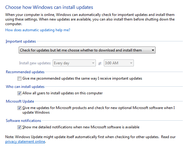Expand the "Every day" frequency dropdown

point(74,63)
